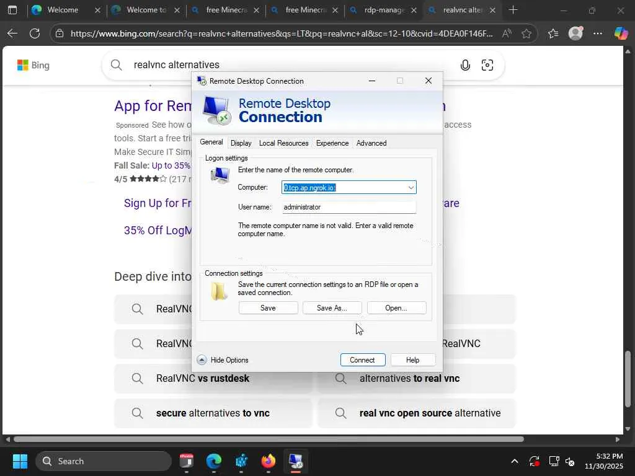
Task: Open the Edge profile avatar
Action: [x=575, y=33]
